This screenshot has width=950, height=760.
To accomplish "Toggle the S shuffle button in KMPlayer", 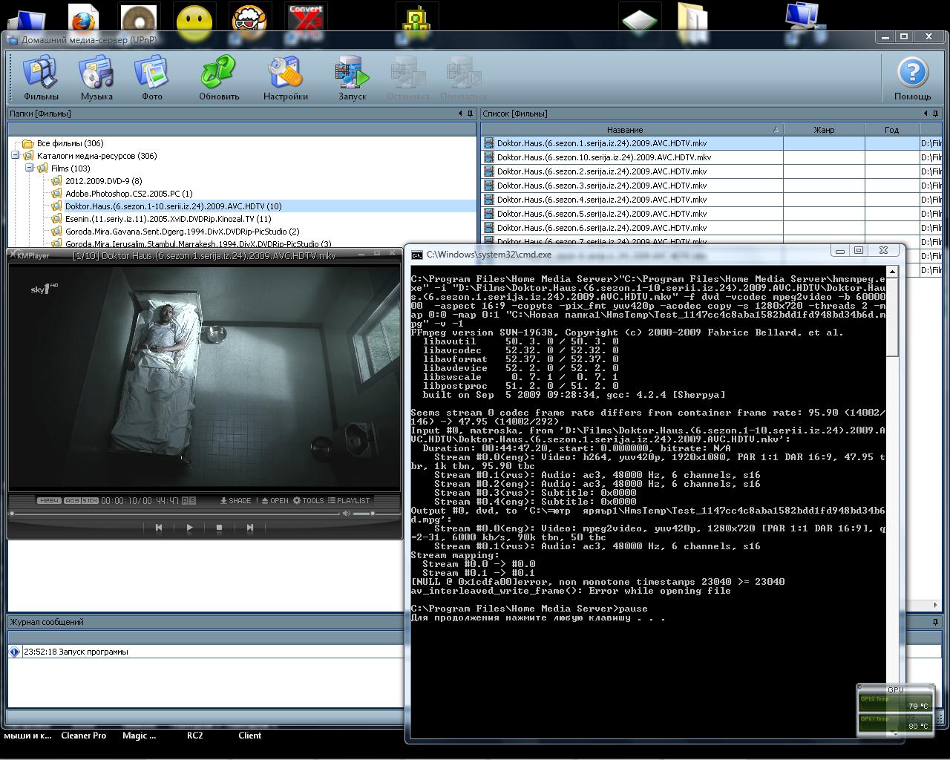I will (193, 501).
